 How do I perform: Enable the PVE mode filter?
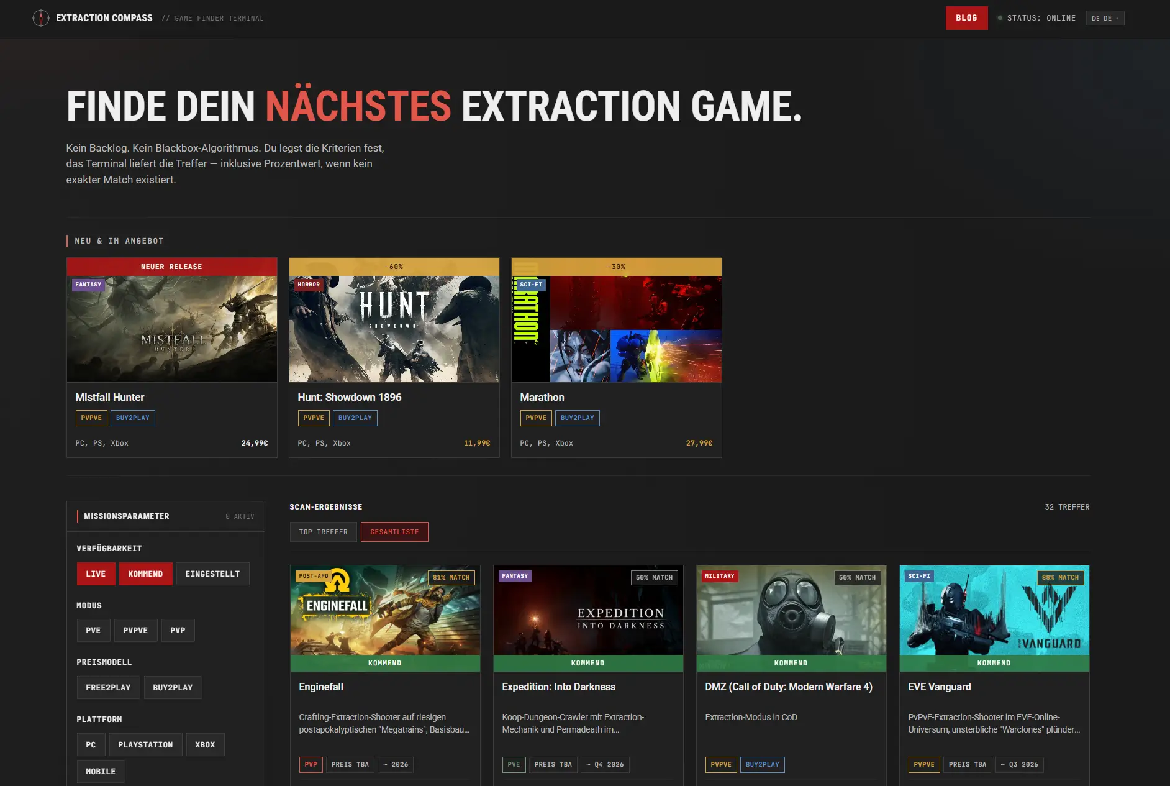[x=93, y=630]
